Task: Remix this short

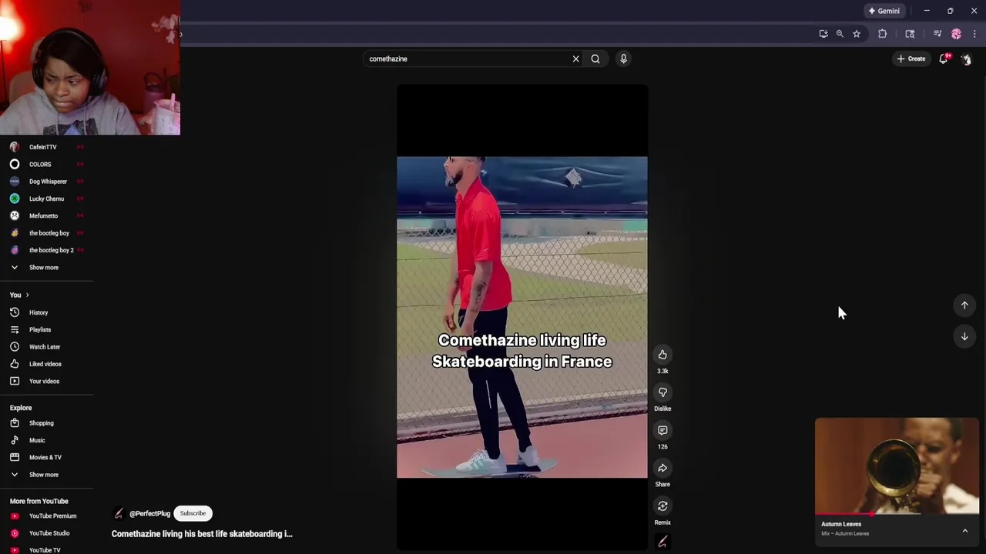Action: pyautogui.click(x=662, y=506)
